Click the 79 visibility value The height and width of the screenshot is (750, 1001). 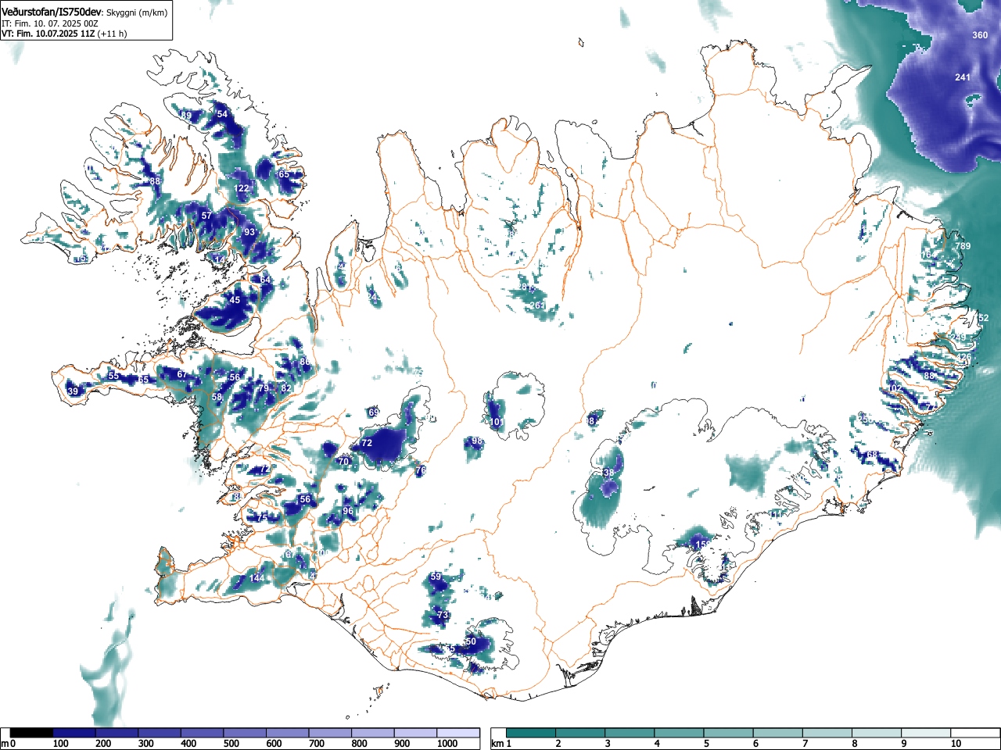[x=264, y=388]
